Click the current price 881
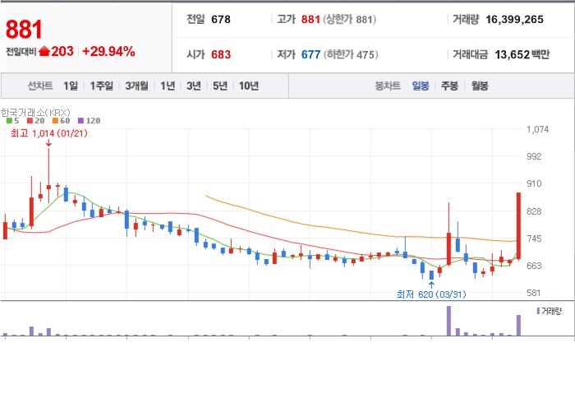Screen dimensions: 575x403 coord(24,30)
